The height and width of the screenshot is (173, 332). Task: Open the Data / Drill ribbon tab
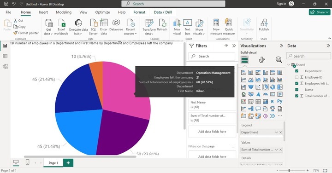tap(163, 12)
